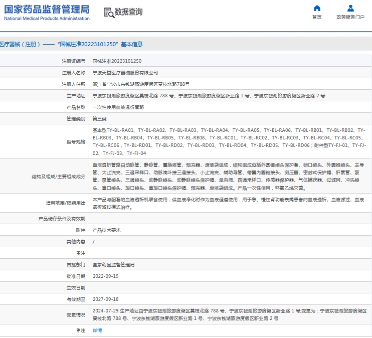The height and width of the screenshot is (338, 372).
Task: Click the approval department value 国家药品监督管理局
Action: tap(113, 265)
